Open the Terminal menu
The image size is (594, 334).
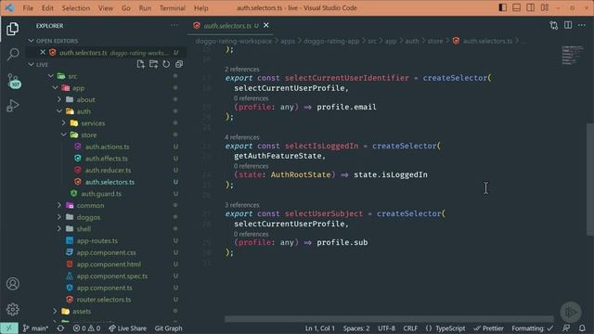pos(173,8)
